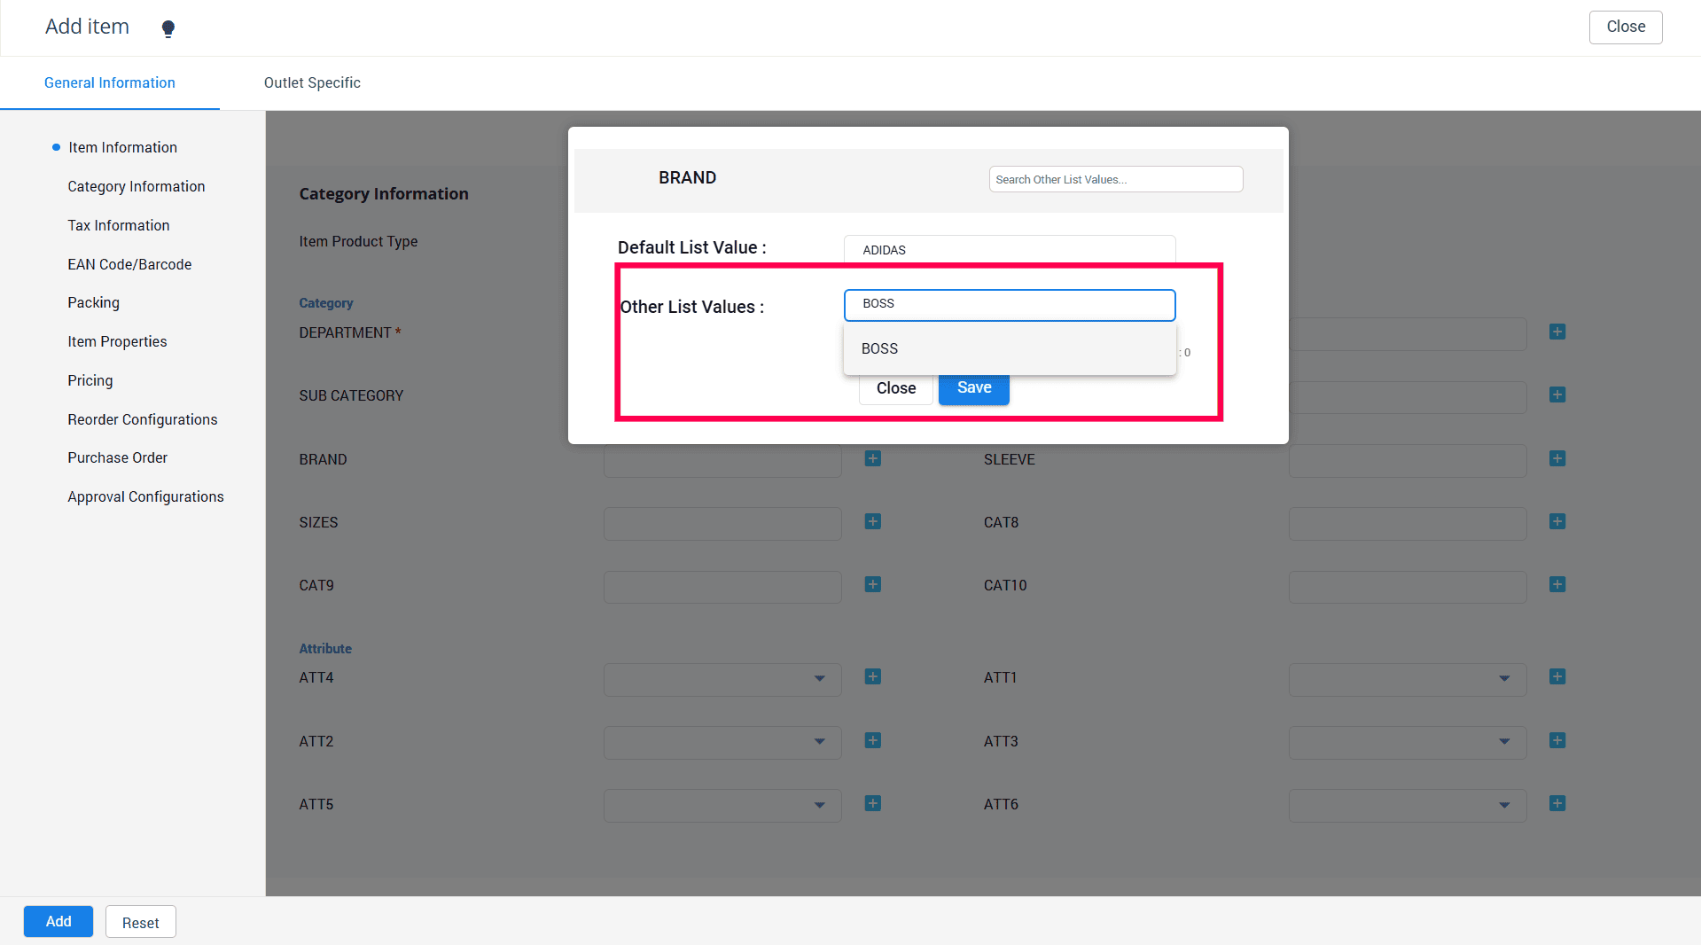This screenshot has width=1701, height=945.
Task: Click the plus icon next to ATT3 dropdown
Action: 1557,740
